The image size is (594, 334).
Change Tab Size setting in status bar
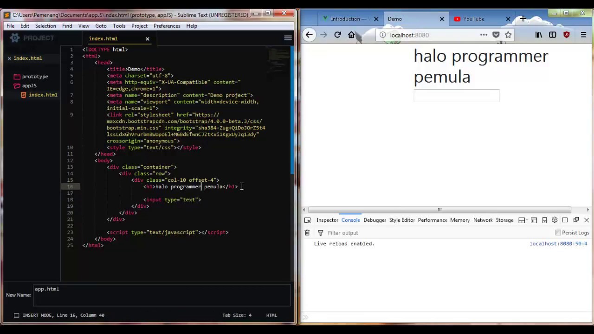pos(237,315)
